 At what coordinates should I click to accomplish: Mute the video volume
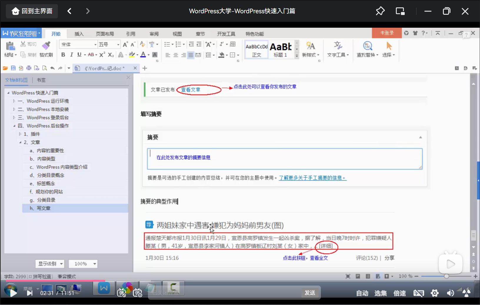point(450,293)
